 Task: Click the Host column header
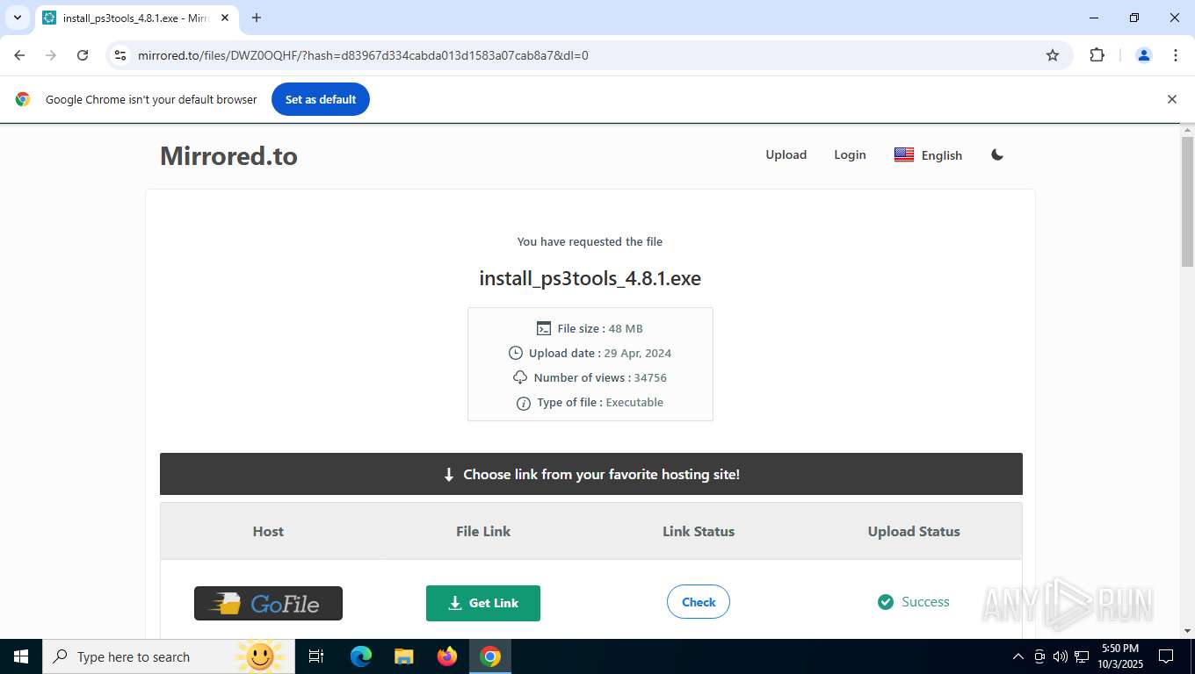coord(268,531)
